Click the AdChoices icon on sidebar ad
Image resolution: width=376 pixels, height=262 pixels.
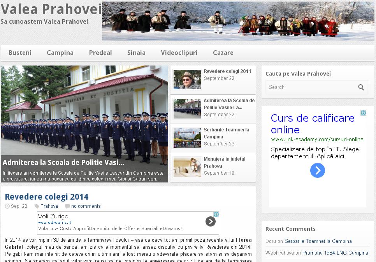[x=363, y=113]
